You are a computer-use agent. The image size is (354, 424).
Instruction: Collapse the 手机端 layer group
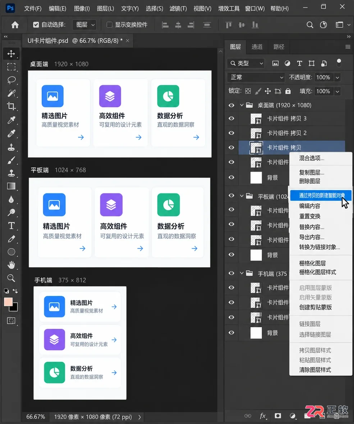242,273
